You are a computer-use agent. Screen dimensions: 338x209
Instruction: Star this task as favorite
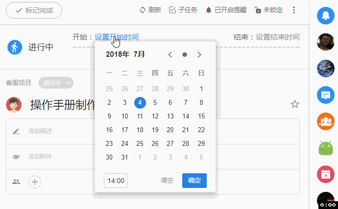(x=294, y=104)
